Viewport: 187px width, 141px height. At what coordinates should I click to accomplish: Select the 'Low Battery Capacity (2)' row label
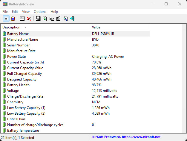point(26,113)
